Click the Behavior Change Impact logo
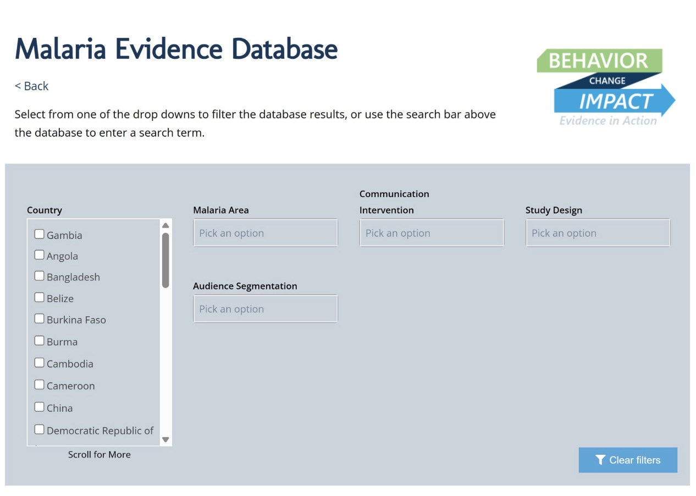Image resolution: width=696 pixels, height=496 pixels. click(x=605, y=87)
